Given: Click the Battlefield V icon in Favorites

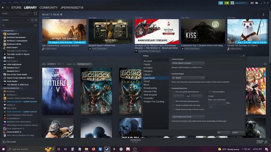Looking at the screenshot, I should [5, 34].
